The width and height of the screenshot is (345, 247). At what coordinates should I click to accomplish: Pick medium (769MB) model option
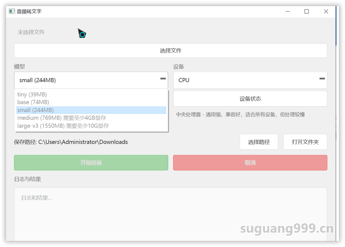pyautogui.click(x=61, y=118)
